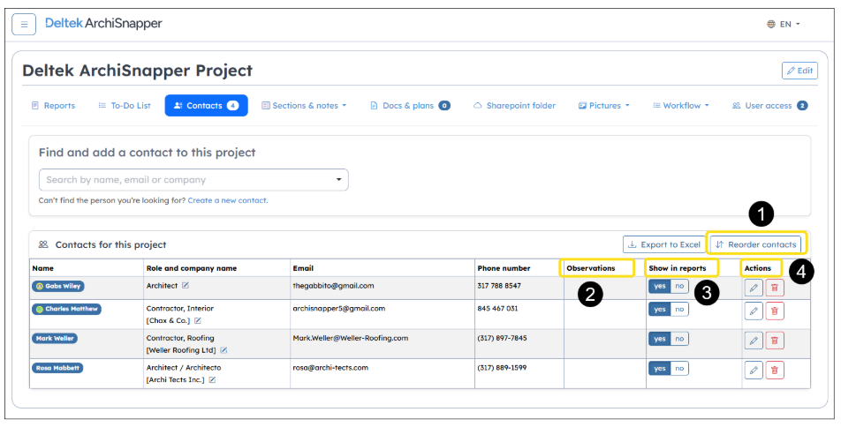Set Gabs Wiley show in reports to yes

(x=659, y=286)
